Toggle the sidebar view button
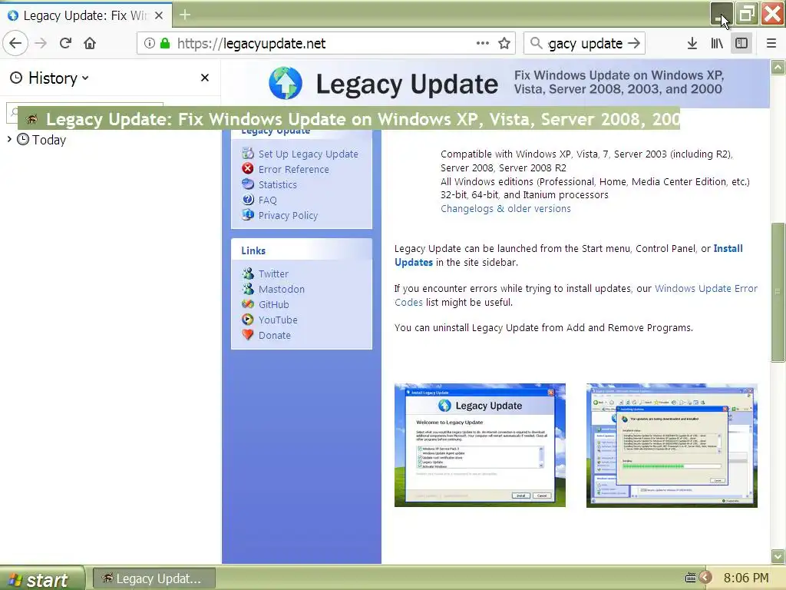 pos(741,43)
